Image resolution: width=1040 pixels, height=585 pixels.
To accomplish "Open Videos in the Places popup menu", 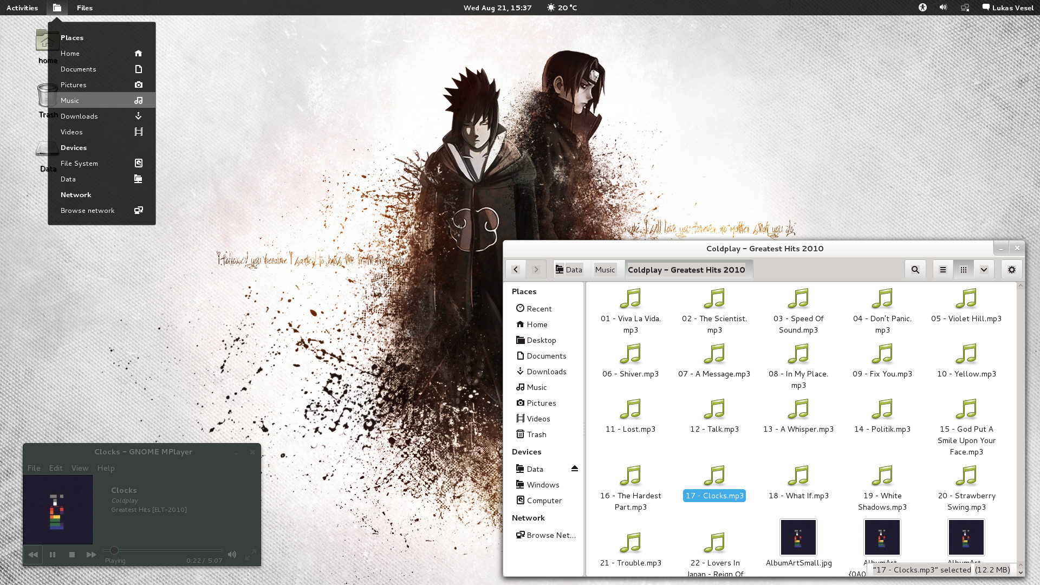I will 101,132.
